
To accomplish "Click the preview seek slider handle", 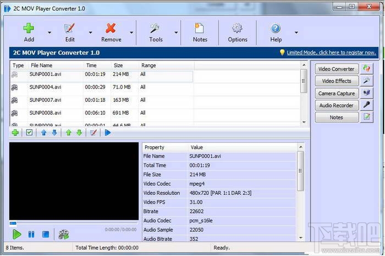I will coord(13,224).
